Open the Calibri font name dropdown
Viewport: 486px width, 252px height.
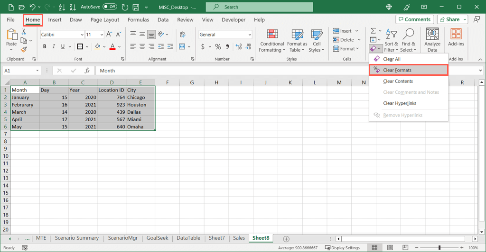point(82,35)
